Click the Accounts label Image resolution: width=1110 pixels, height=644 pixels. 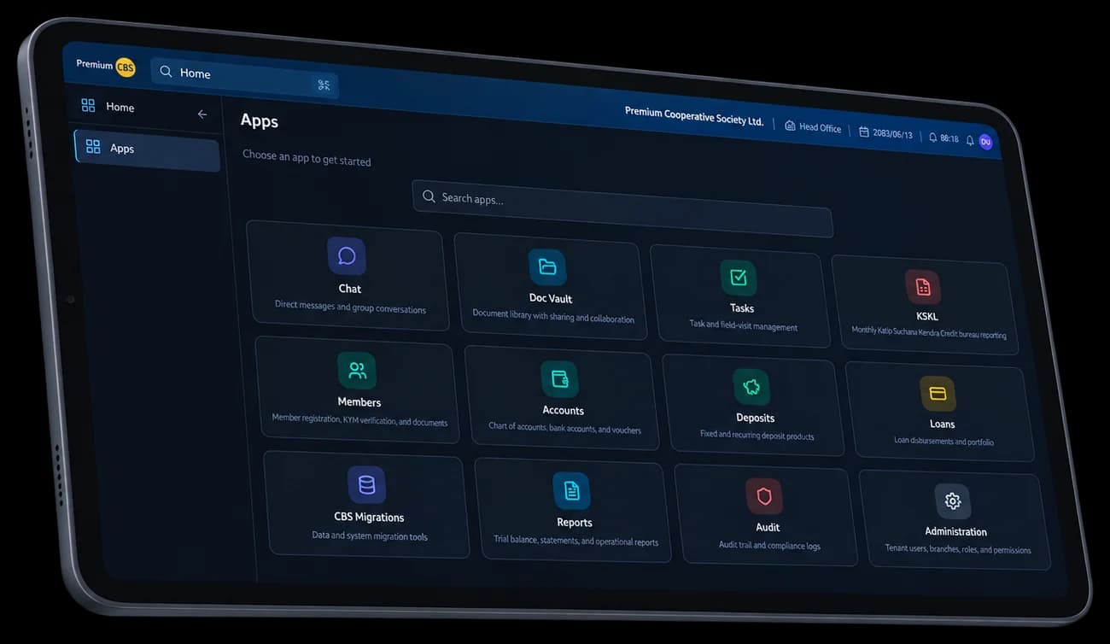564,411
